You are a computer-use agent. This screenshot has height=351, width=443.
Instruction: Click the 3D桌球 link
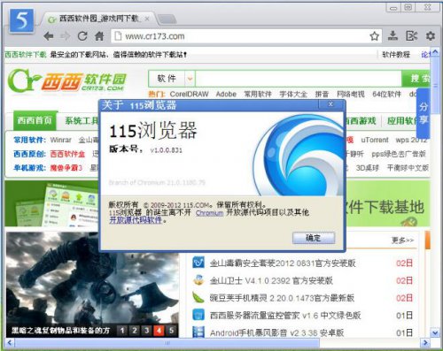367,168
